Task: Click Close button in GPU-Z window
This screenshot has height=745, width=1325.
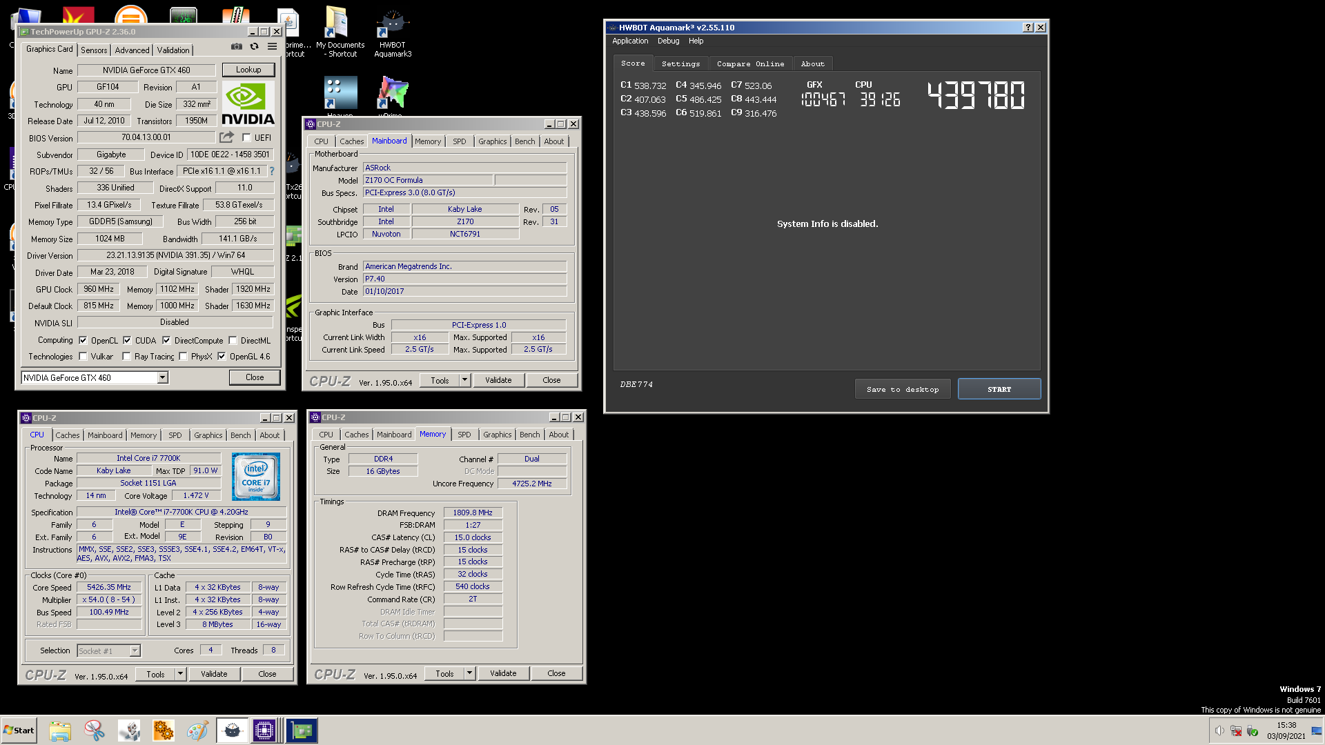Action: (x=255, y=377)
